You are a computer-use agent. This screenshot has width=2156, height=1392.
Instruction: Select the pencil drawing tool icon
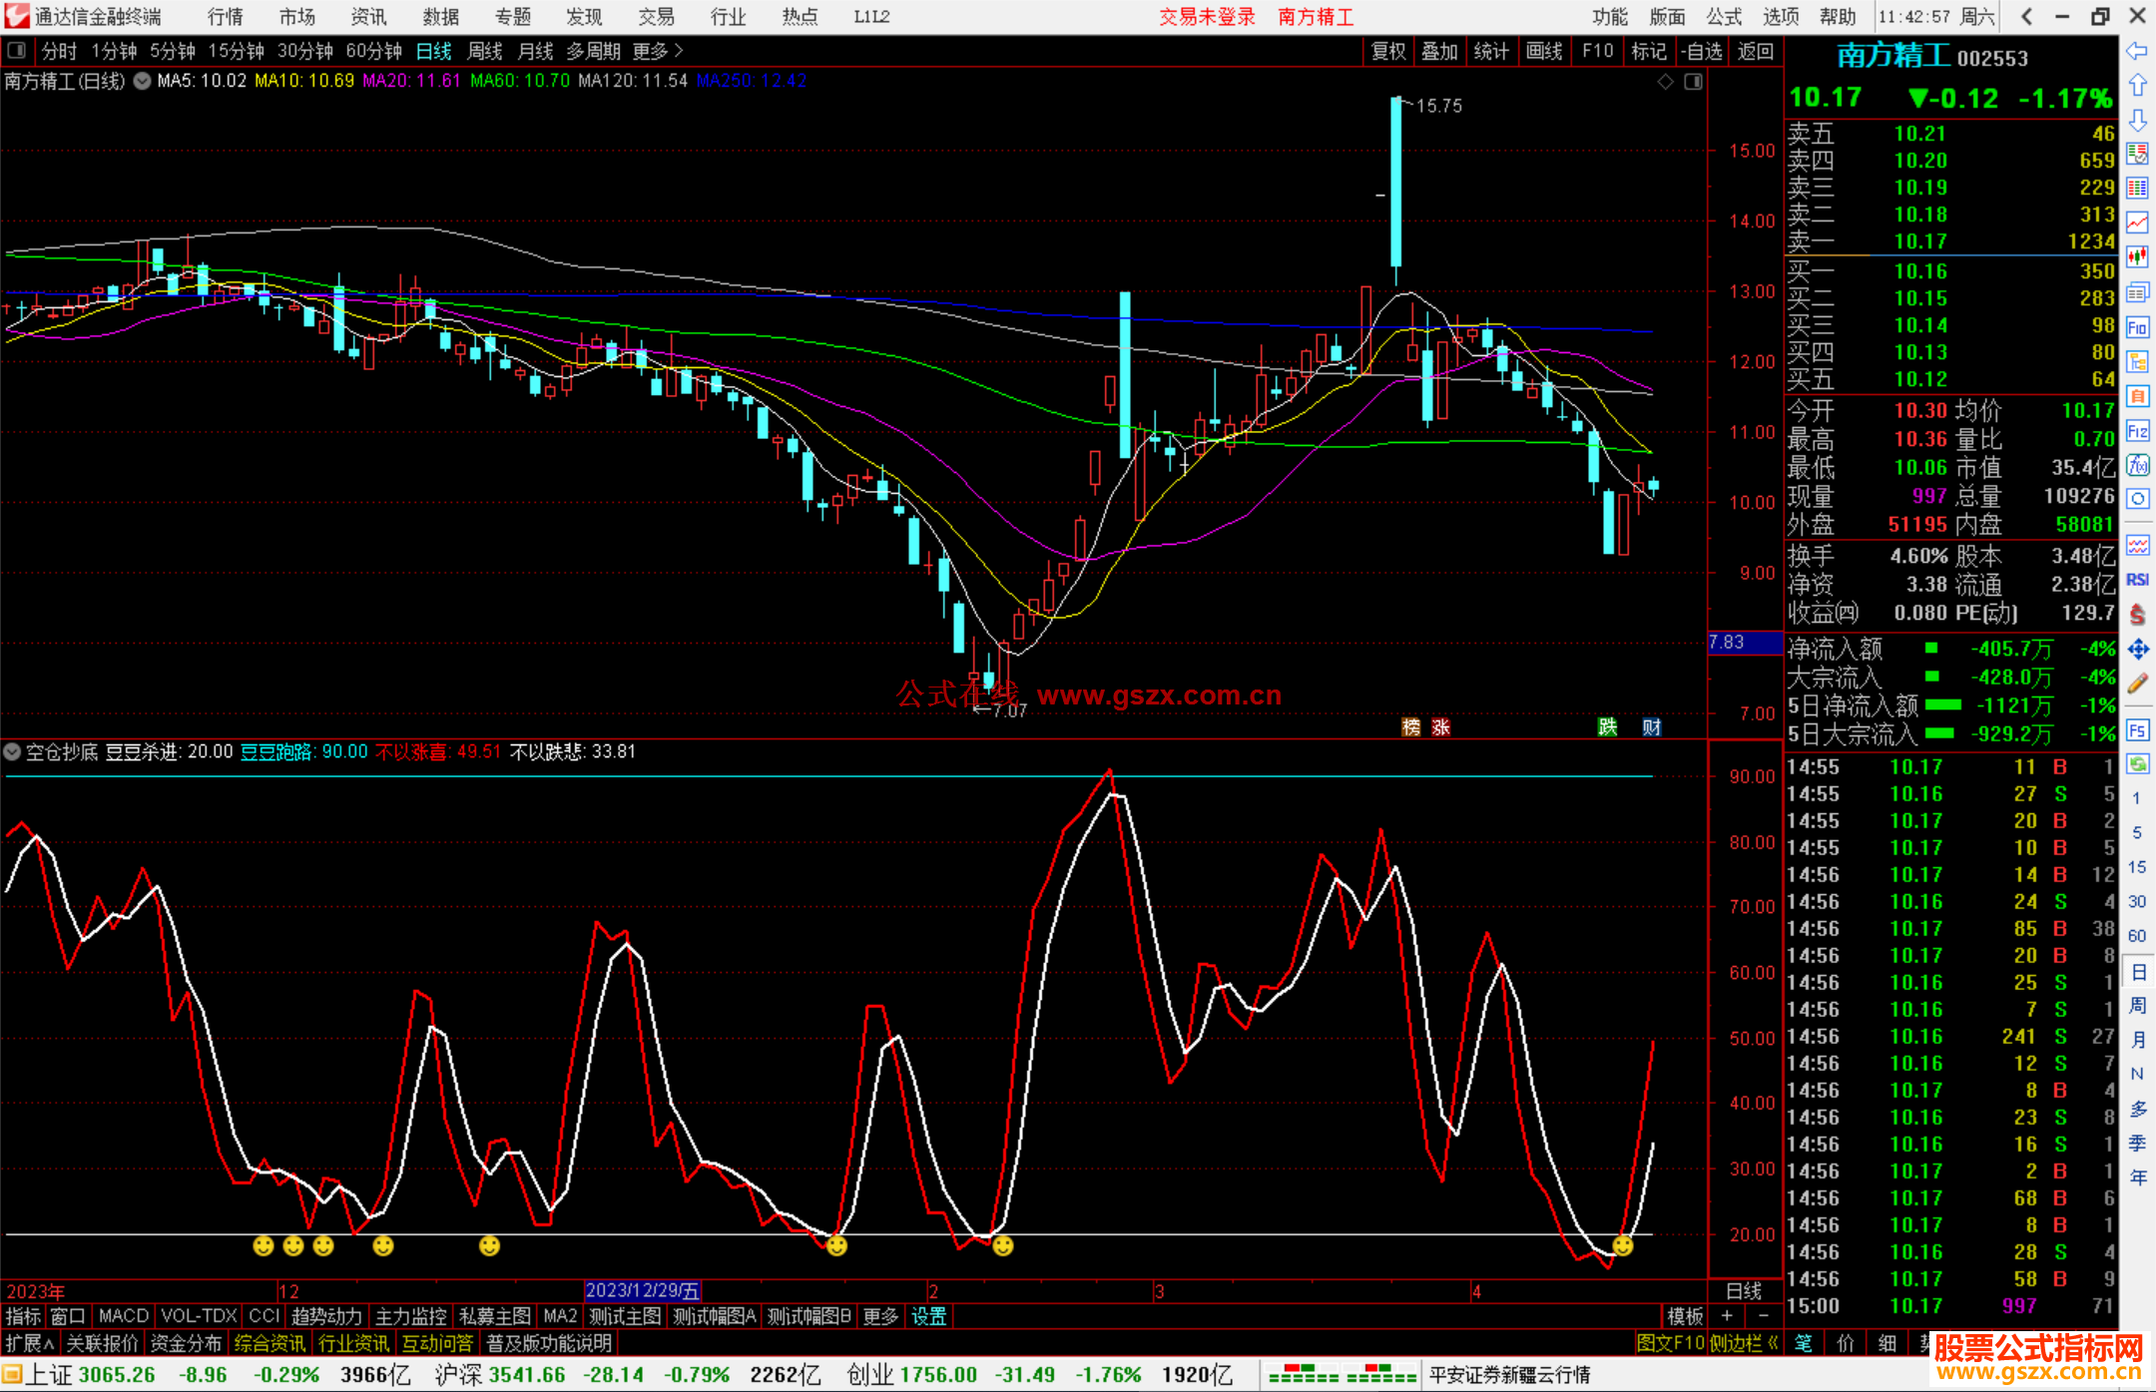point(2137,684)
